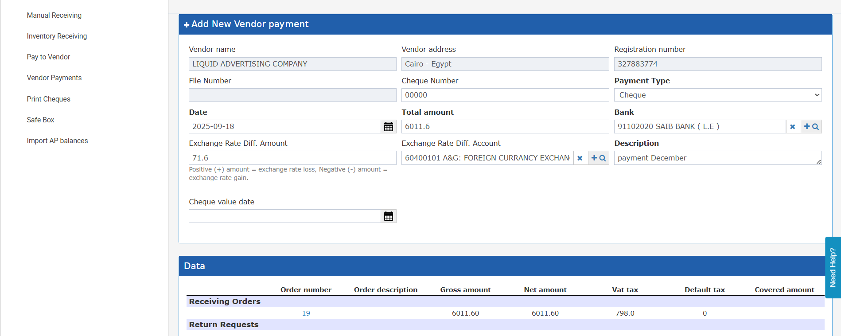Click the Net amount column header

[545, 289]
